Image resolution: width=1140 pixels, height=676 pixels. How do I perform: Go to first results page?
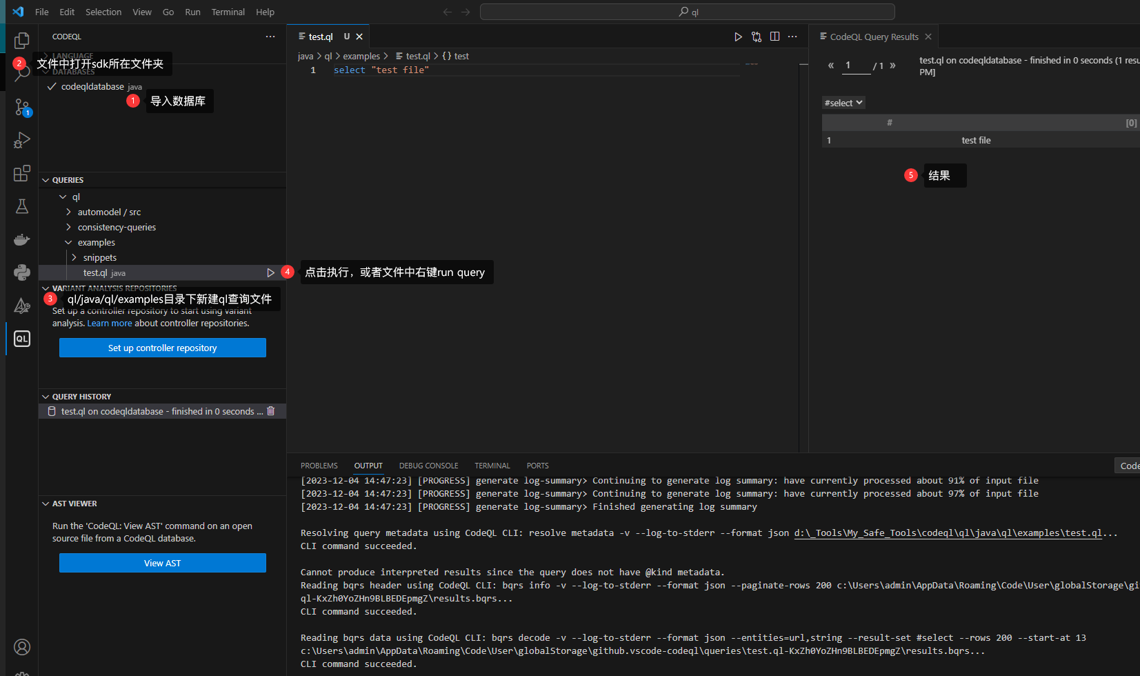(x=831, y=66)
